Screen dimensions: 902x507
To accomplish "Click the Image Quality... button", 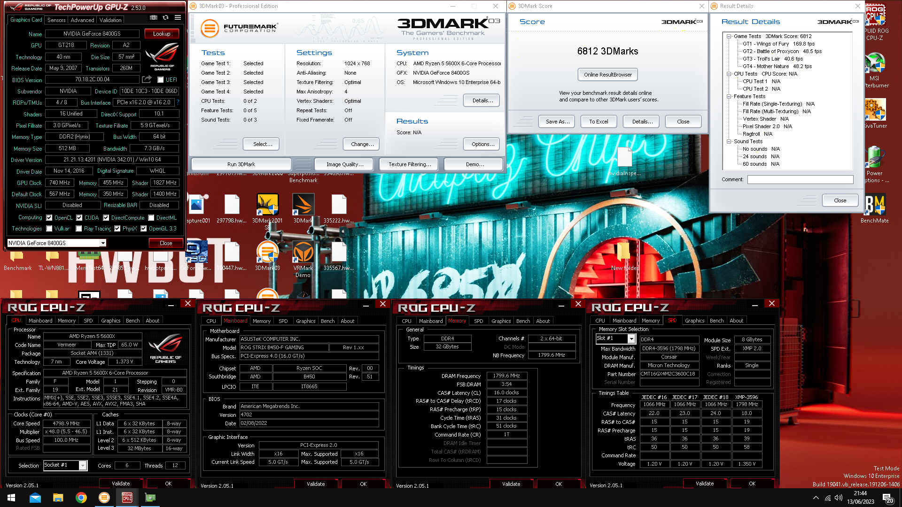I will (x=345, y=164).
